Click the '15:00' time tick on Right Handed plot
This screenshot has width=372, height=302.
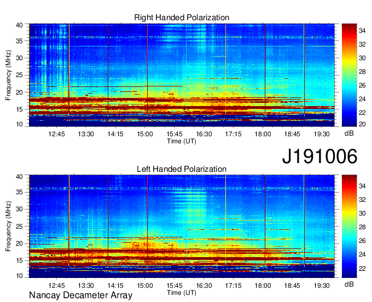point(145,134)
